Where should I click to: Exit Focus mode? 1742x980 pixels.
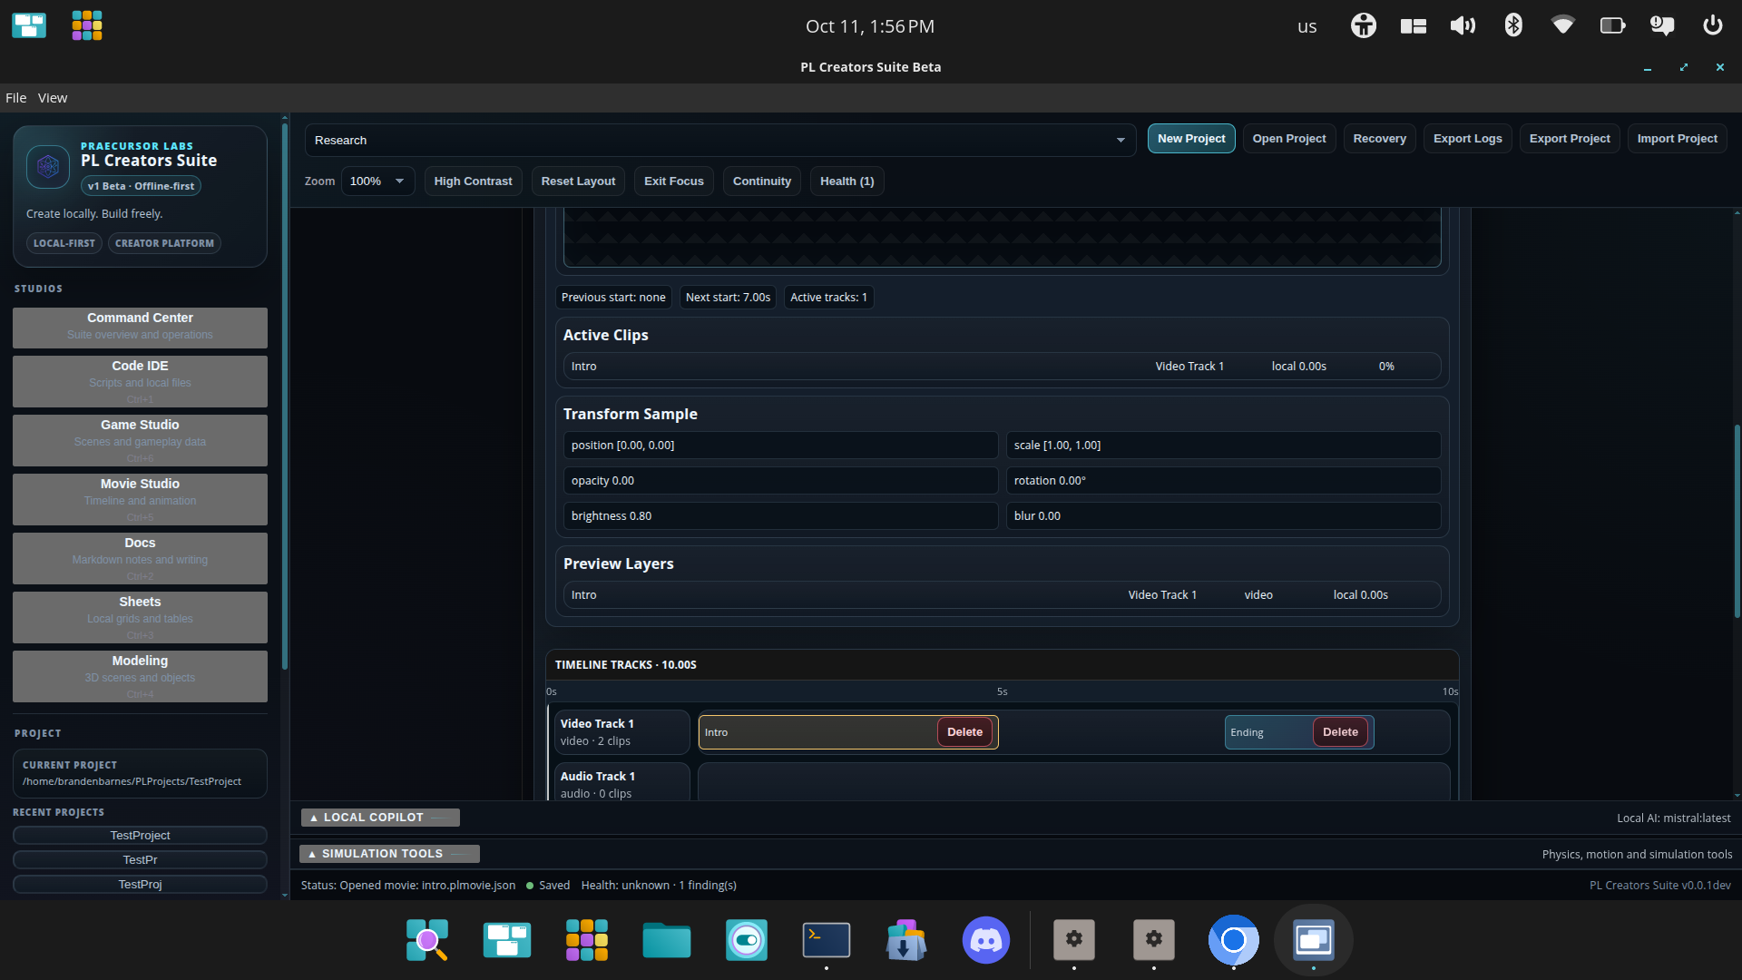coord(674,181)
